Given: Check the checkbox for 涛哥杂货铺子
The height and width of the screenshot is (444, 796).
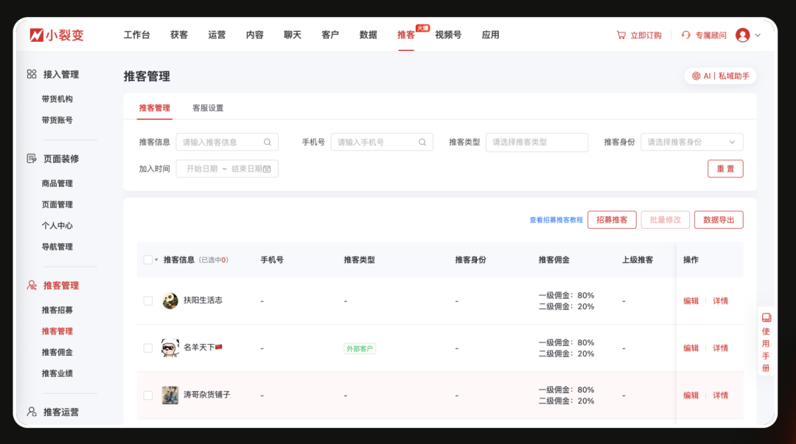Looking at the screenshot, I should pos(147,395).
